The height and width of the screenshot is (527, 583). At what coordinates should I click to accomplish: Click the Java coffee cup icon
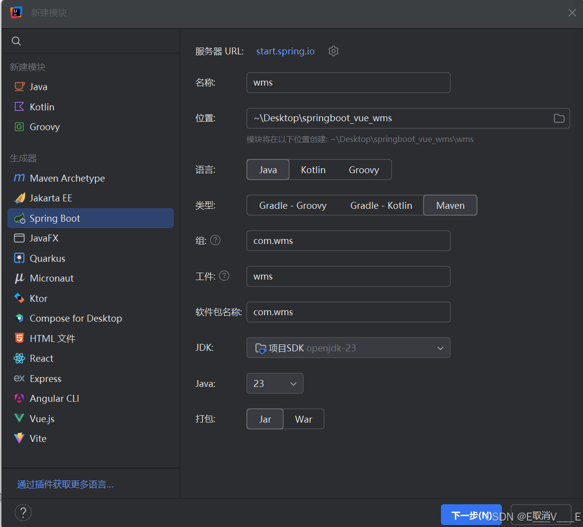click(19, 87)
